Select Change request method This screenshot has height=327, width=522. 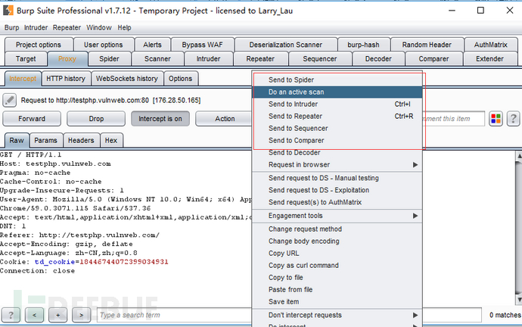337,229
